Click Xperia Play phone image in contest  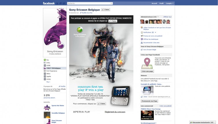[x=120, y=96]
